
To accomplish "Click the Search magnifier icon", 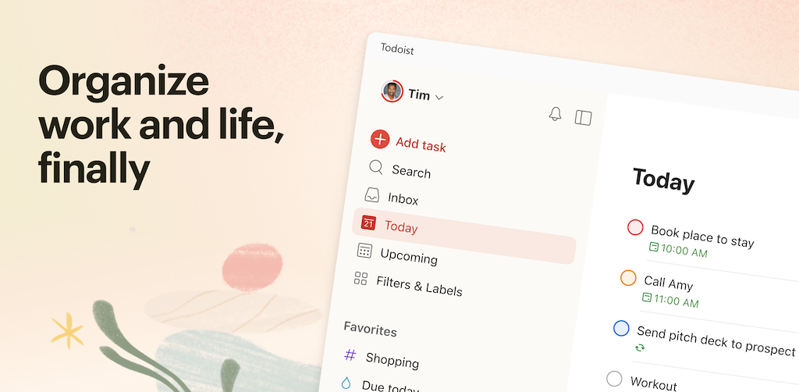I will tap(375, 167).
